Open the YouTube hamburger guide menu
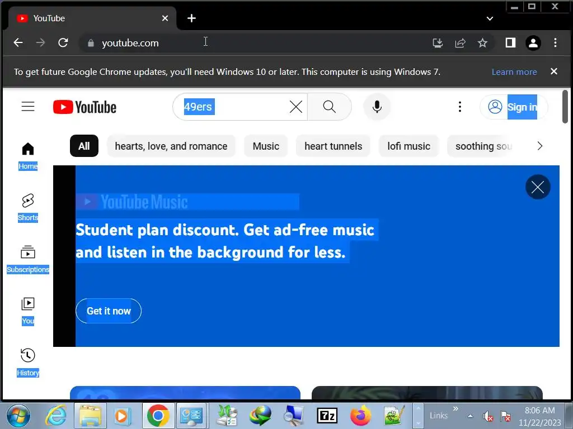The height and width of the screenshot is (429, 573). point(28,107)
